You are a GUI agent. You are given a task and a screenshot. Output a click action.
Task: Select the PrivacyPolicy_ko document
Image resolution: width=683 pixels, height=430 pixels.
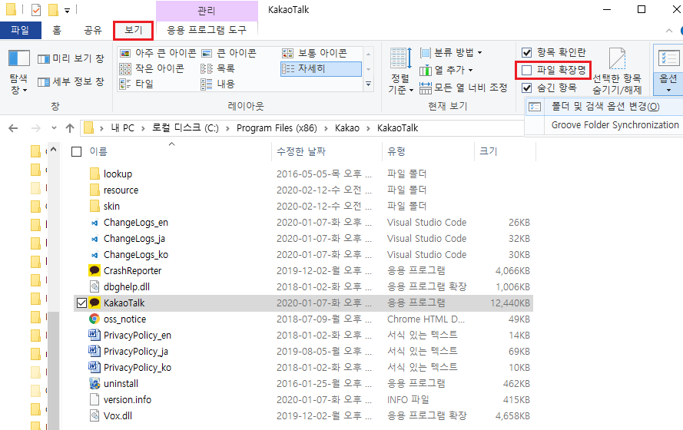click(x=138, y=367)
